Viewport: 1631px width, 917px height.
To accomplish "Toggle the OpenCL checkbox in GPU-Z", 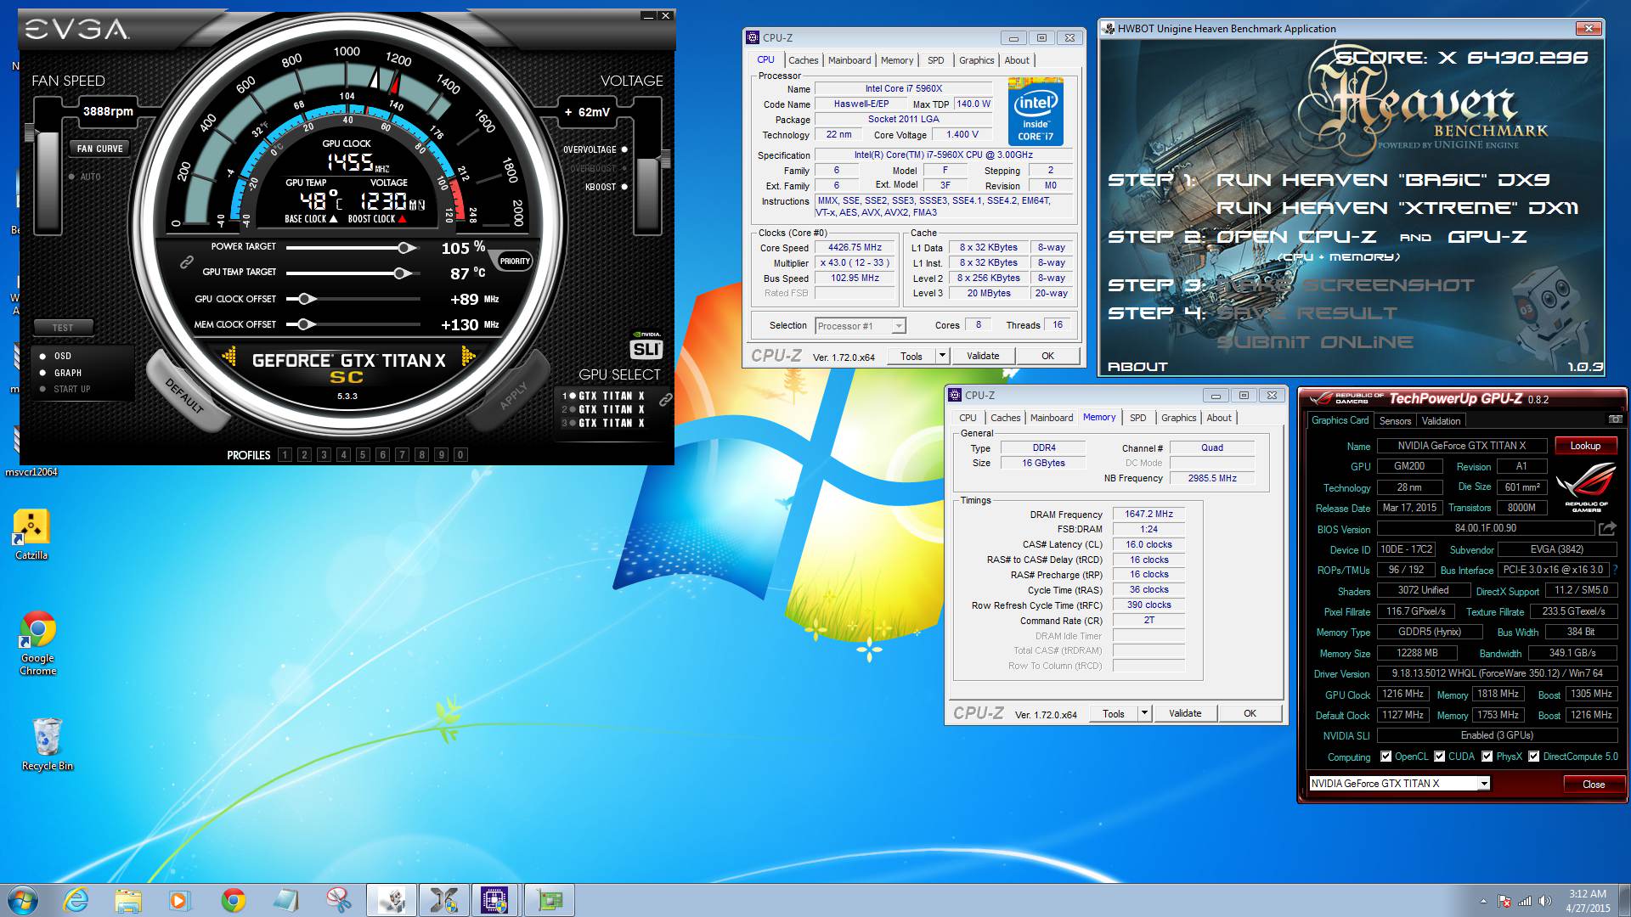I will pyautogui.click(x=1386, y=756).
